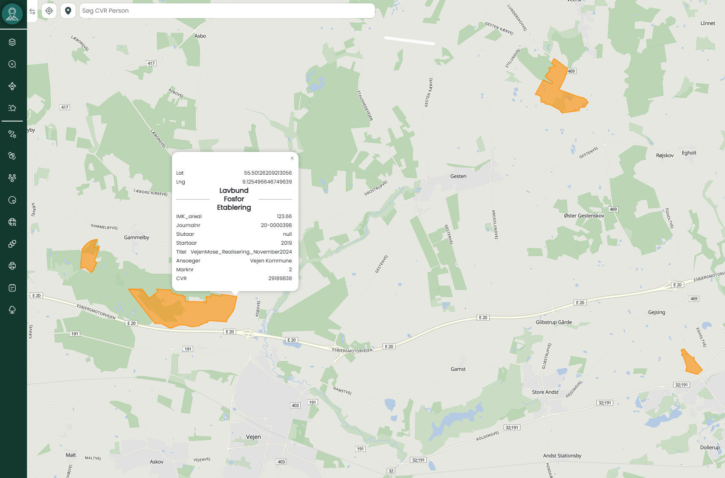
Task: Click the zoom-in magnifier sidebar icon
Action: coord(12,64)
